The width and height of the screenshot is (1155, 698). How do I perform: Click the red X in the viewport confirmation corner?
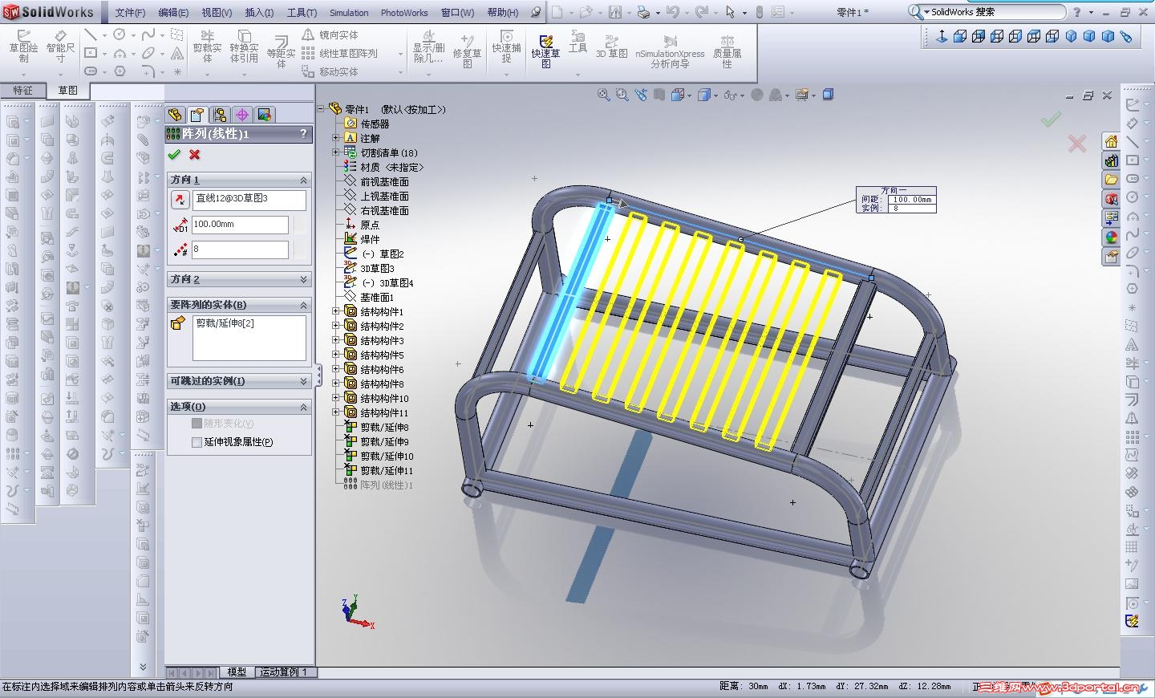tap(1077, 144)
